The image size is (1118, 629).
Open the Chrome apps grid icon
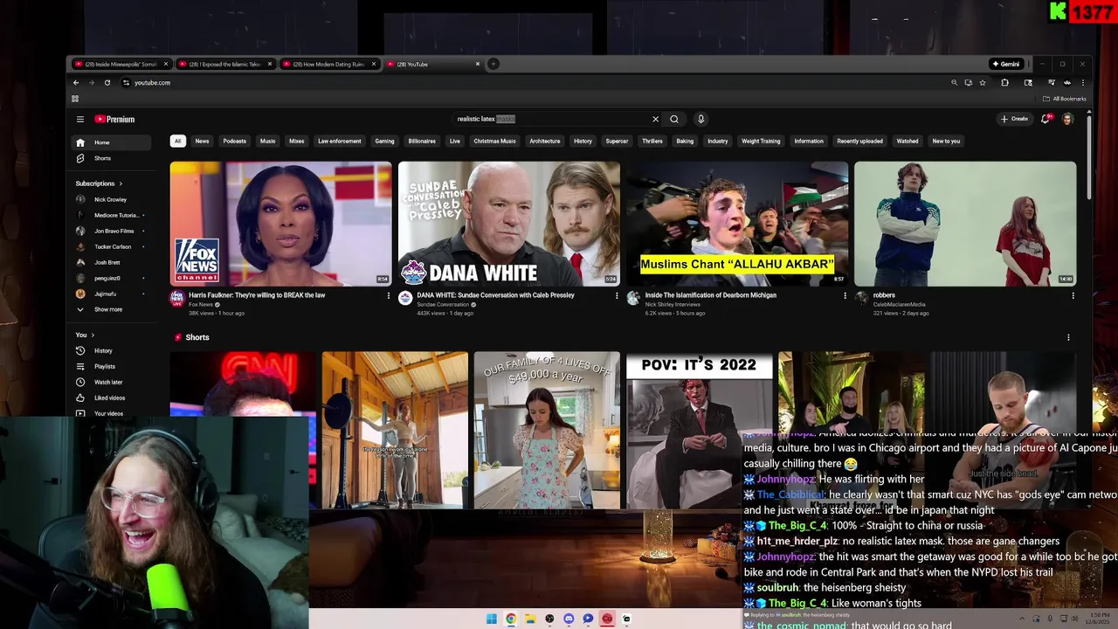pos(75,99)
